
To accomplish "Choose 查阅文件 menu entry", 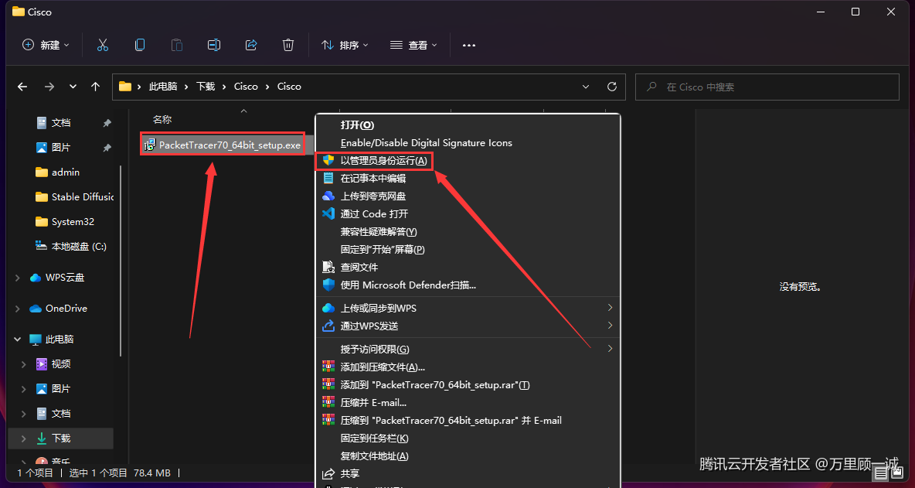I will (x=359, y=268).
